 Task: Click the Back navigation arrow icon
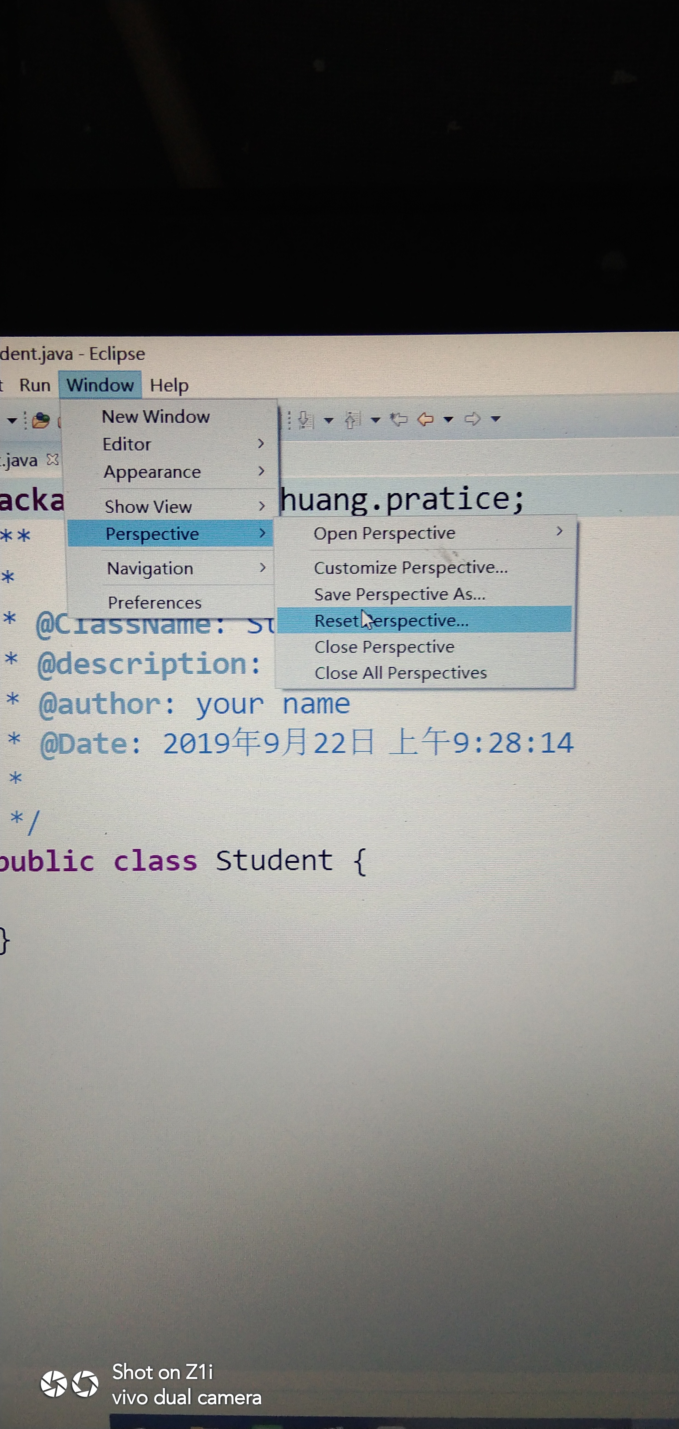tap(425, 419)
